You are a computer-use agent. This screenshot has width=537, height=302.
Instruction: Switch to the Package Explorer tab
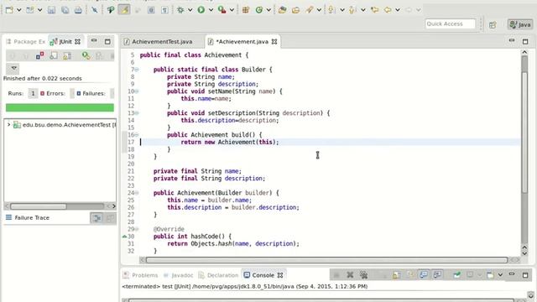click(x=26, y=41)
